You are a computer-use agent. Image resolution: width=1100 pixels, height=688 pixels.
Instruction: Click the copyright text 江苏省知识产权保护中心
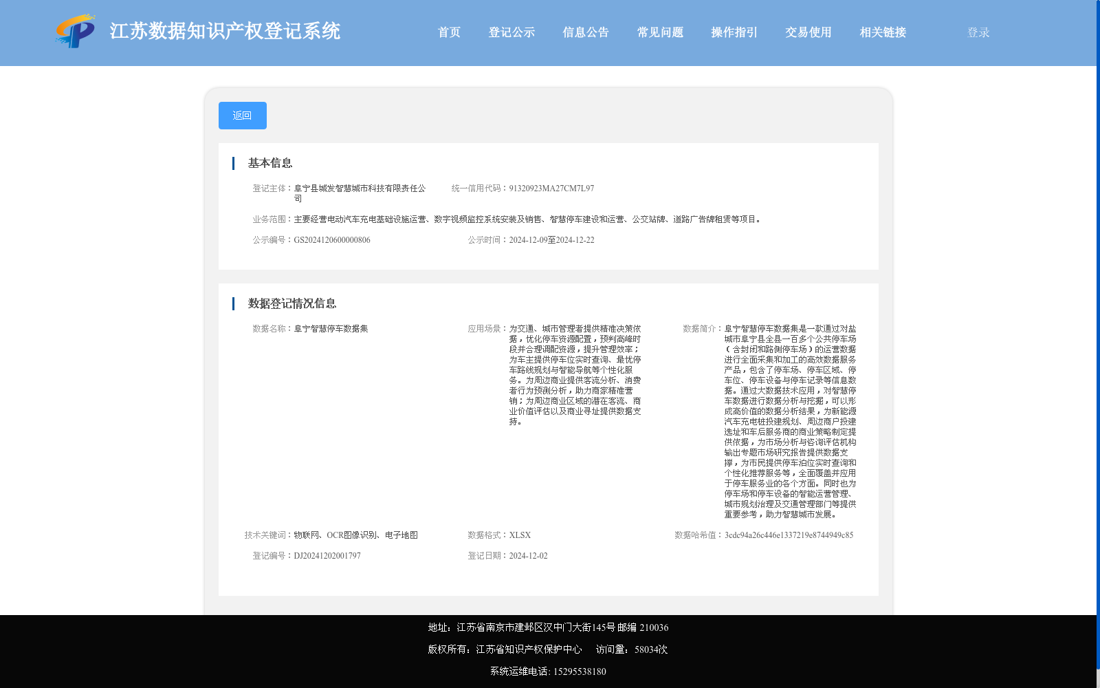coord(529,649)
